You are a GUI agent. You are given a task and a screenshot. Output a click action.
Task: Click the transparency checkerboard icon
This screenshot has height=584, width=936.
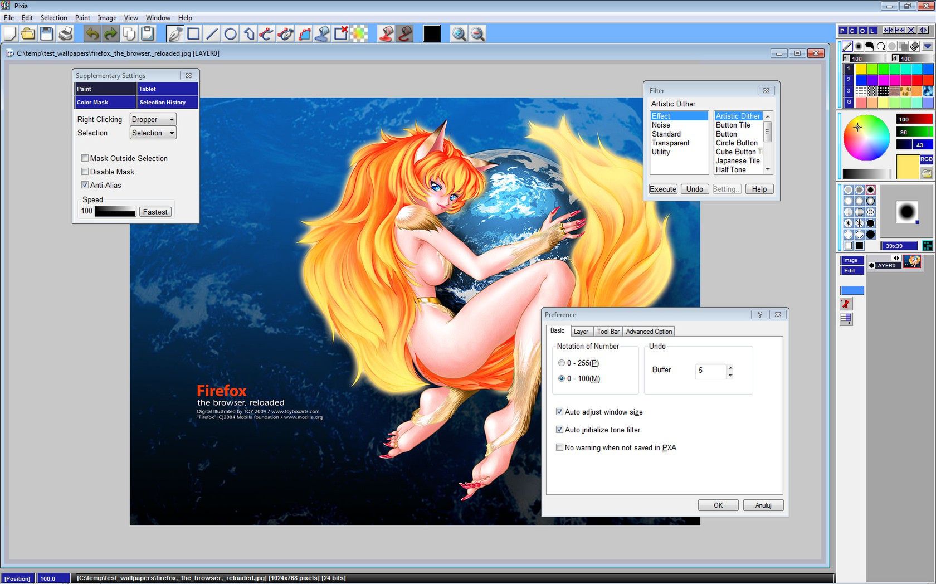pos(359,34)
